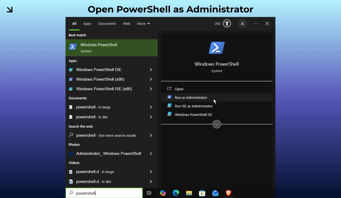Screen dimensions: 341x198
Task: Click the Windows PowerShell ISE app icon
Action: tap(71, 70)
